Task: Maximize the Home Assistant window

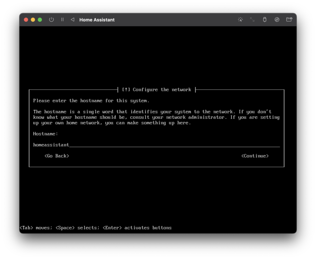Action: tap(40, 20)
